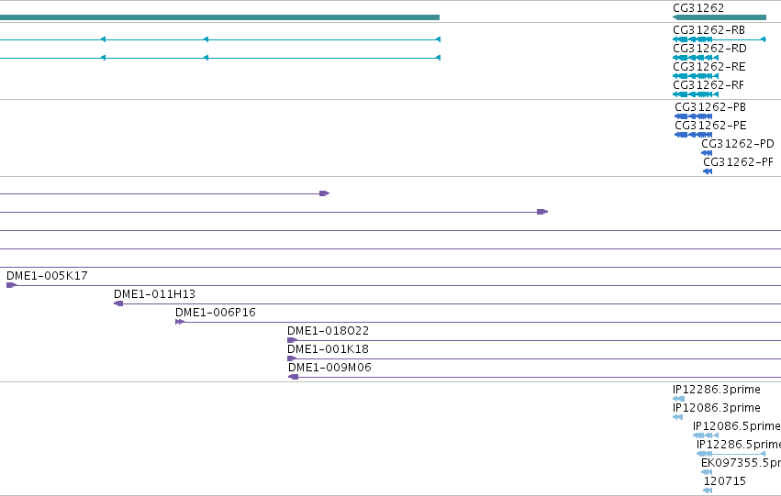Click the CG31262-RB transcript glyph
Image resolution: width=781 pixels, height=496 pixels.
(x=720, y=39)
